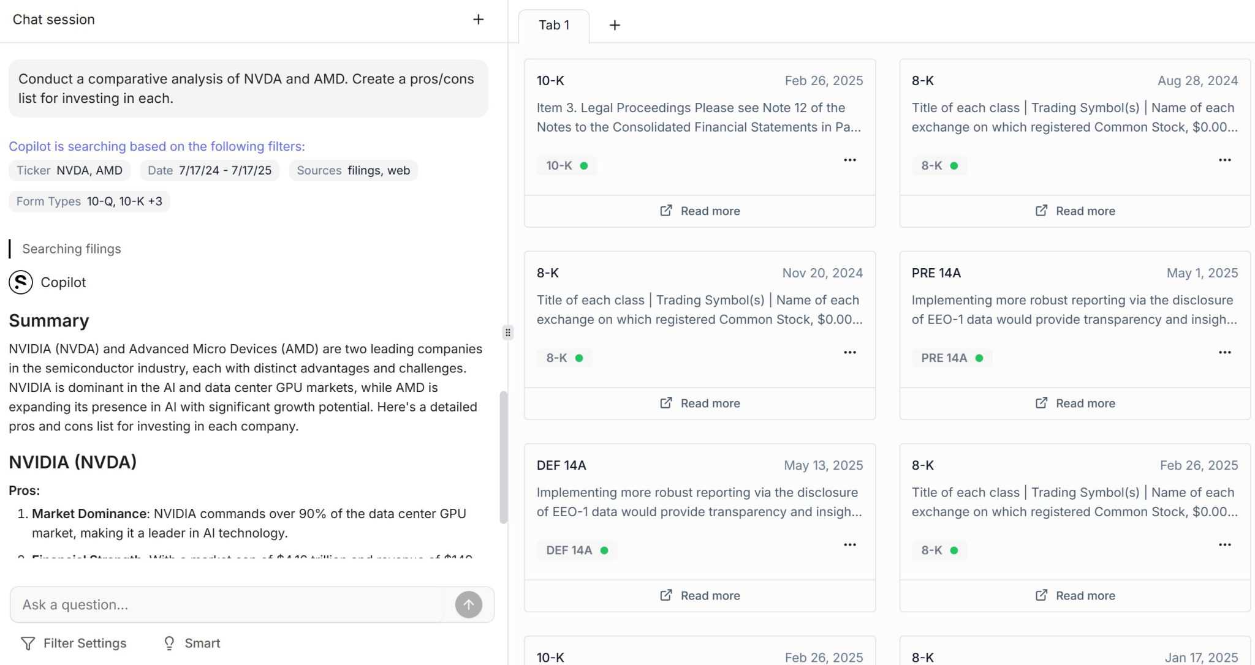
Task: Start a new chat session
Action: (x=478, y=19)
